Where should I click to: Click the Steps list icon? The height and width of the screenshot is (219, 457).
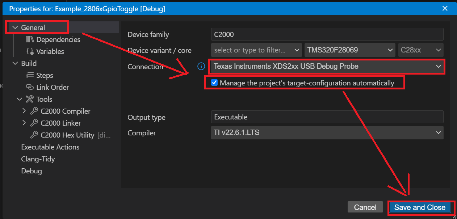pyautogui.click(x=30, y=75)
